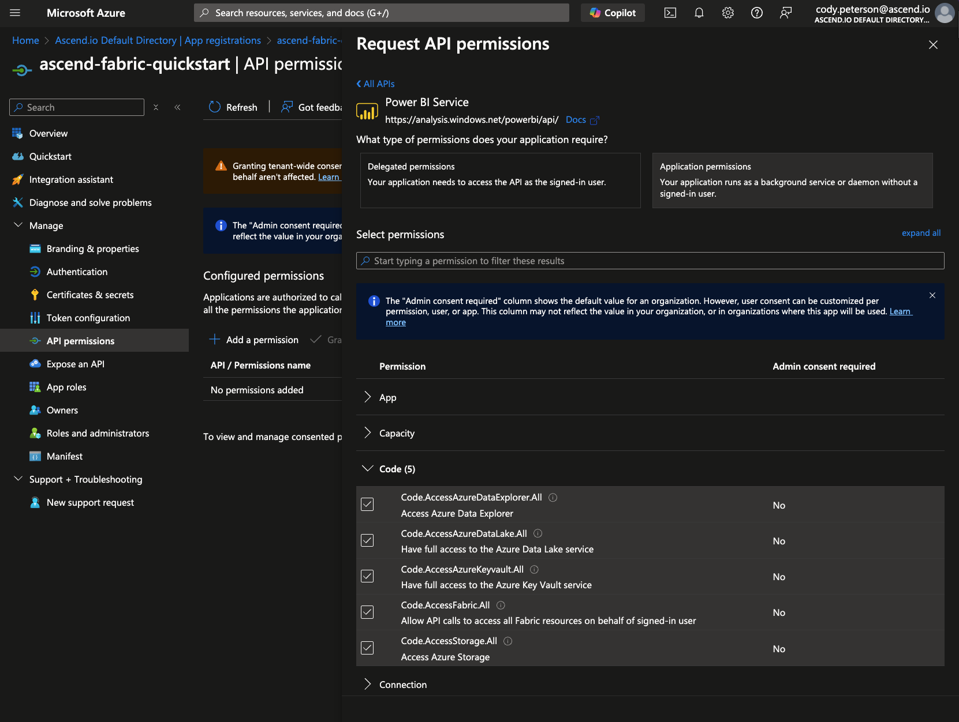Screen dimensions: 959x722
Task: Click the Power BI Service logo icon
Action: pyautogui.click(x=367, y=111)
